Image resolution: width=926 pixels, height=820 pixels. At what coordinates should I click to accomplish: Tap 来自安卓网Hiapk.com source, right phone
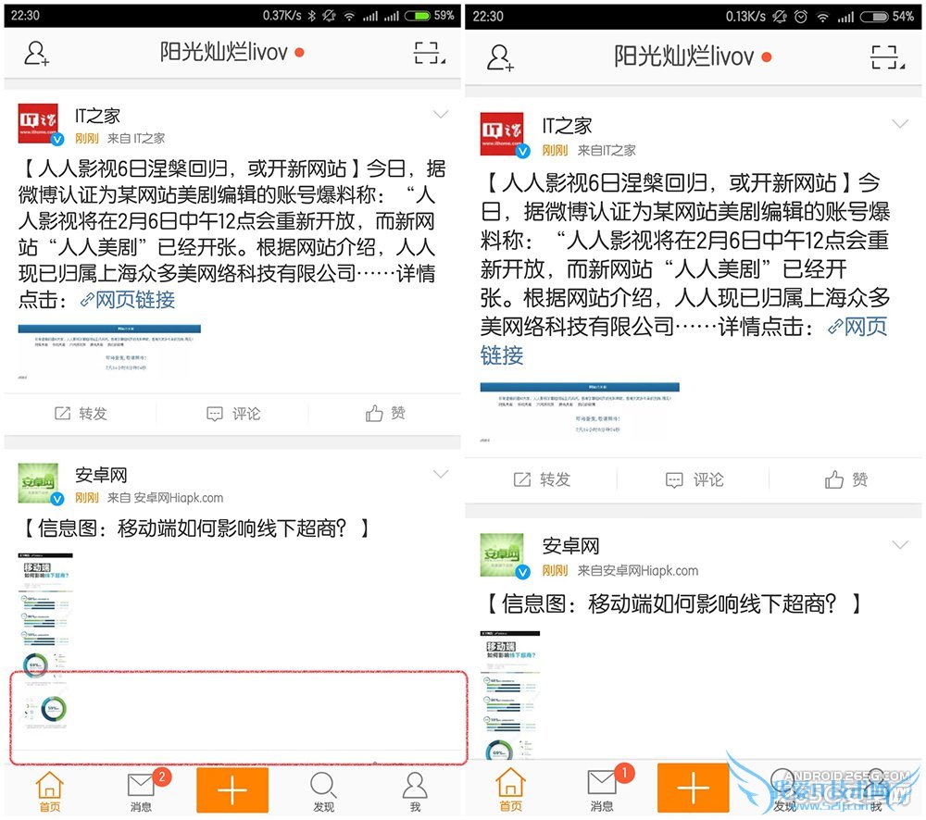pos(638,570)
